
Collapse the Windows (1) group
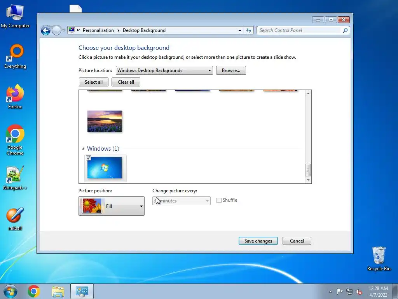tap(83, 148)
